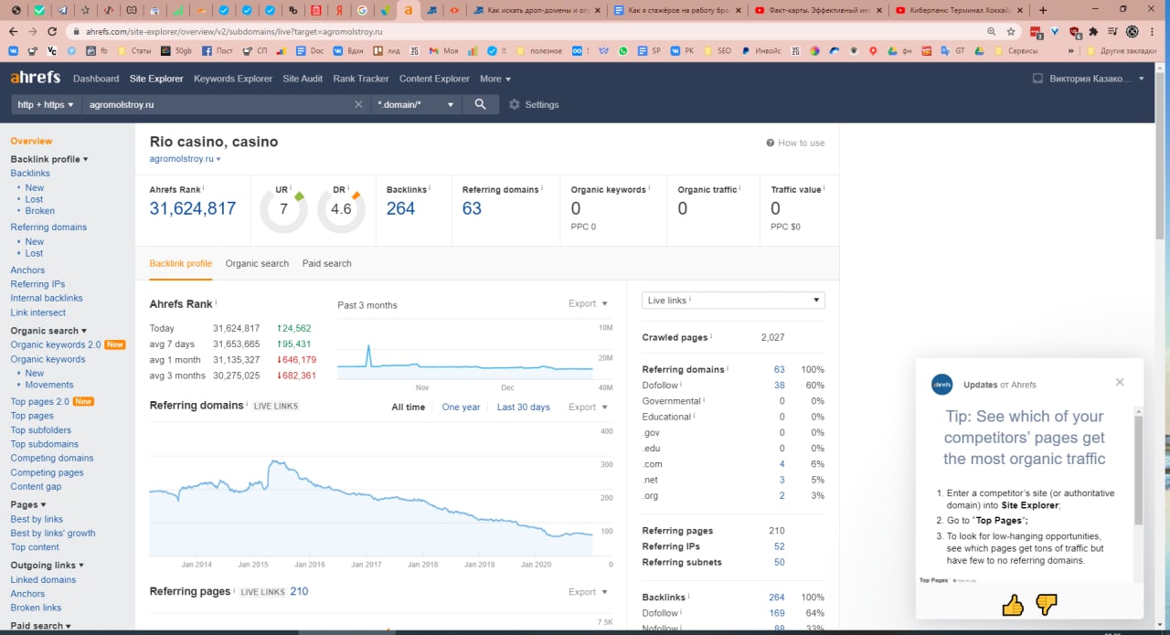The width and height of the screenshot is (1170, 635).
Task: Open Content Explorer
Action: (x=434, y=79)
